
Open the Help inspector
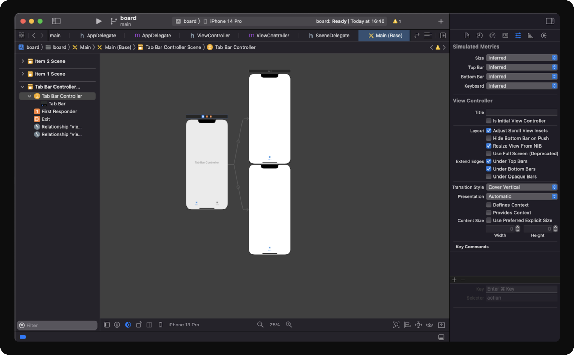pyautogui.click(x=493, y=35)
